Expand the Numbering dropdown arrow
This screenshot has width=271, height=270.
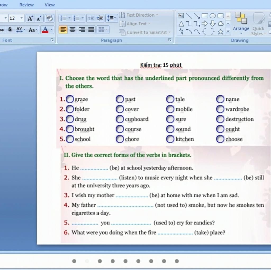(x=83, y=18)
